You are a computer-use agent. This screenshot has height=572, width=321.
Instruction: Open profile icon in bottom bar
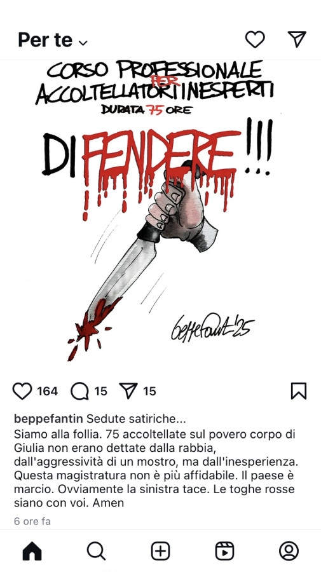click(x=289, y=551)
